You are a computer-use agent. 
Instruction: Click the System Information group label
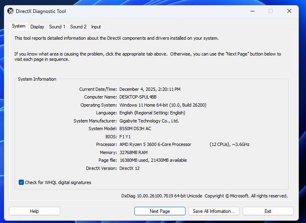(37, 79)
